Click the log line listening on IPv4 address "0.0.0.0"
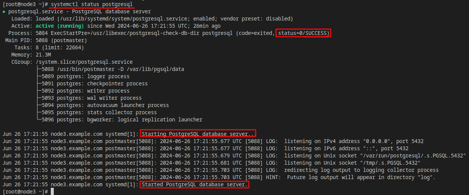Image resolution: width=469 pixels, height=195 pixels. (x=213, y=141)
